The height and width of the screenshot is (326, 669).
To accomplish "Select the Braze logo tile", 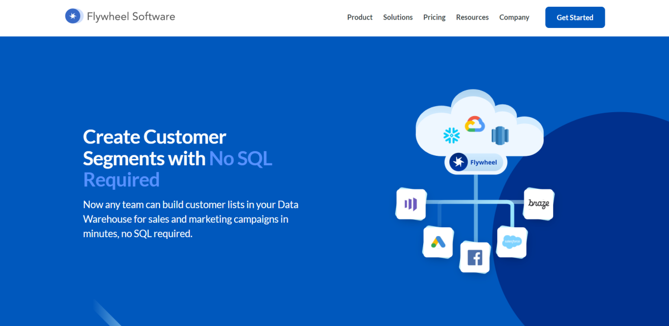I will (x=538, y=204).
